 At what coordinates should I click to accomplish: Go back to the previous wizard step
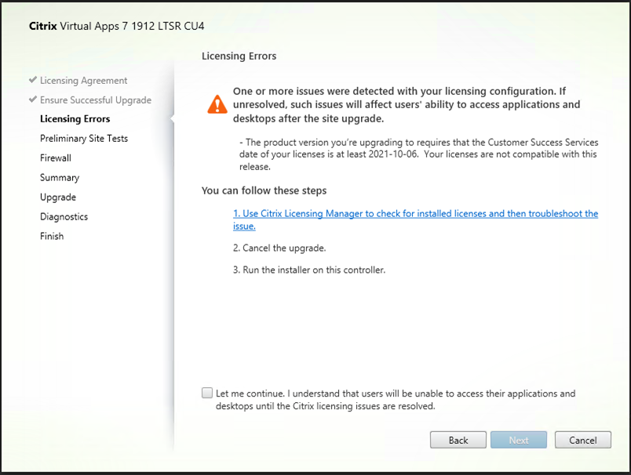tap(458, 440)
